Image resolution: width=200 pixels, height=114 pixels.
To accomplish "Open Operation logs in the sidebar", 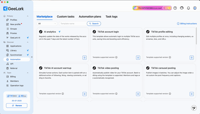I will [x=17, y=85].
